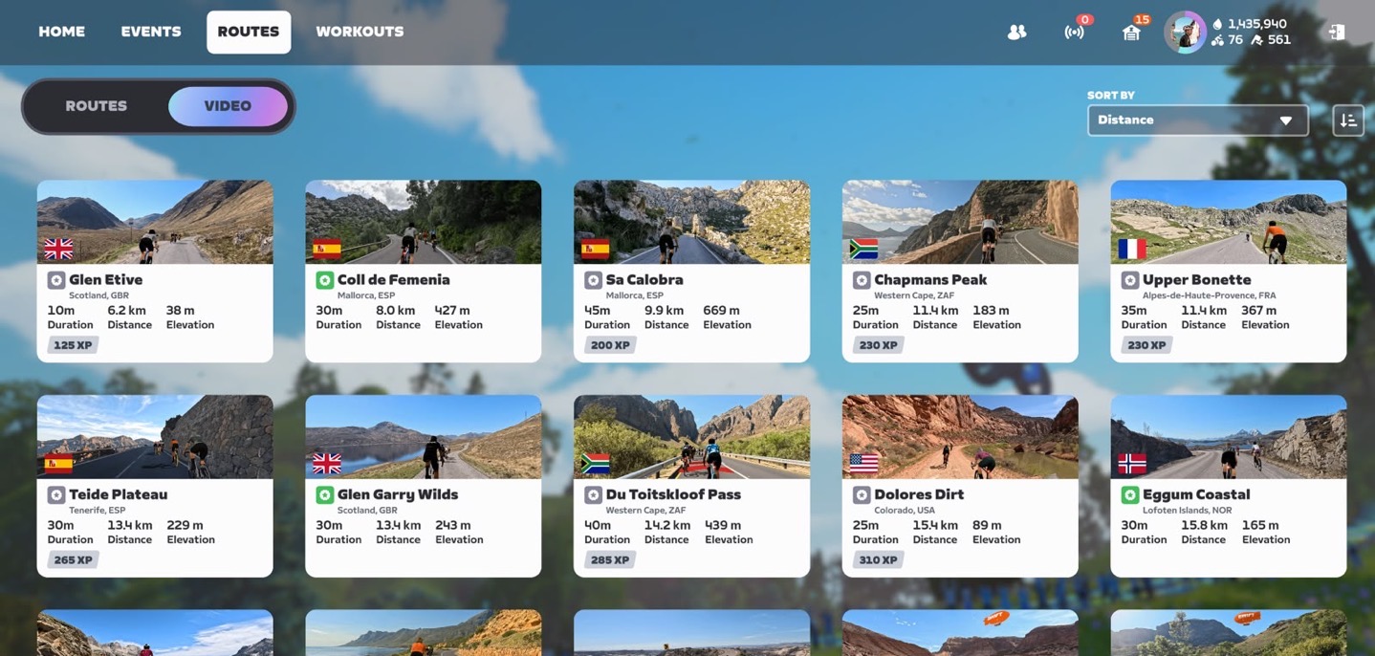Click the route badge icon beside Glen Etive
The width and height of the screenshot is (1375, 656).
(x=55, y=280)
